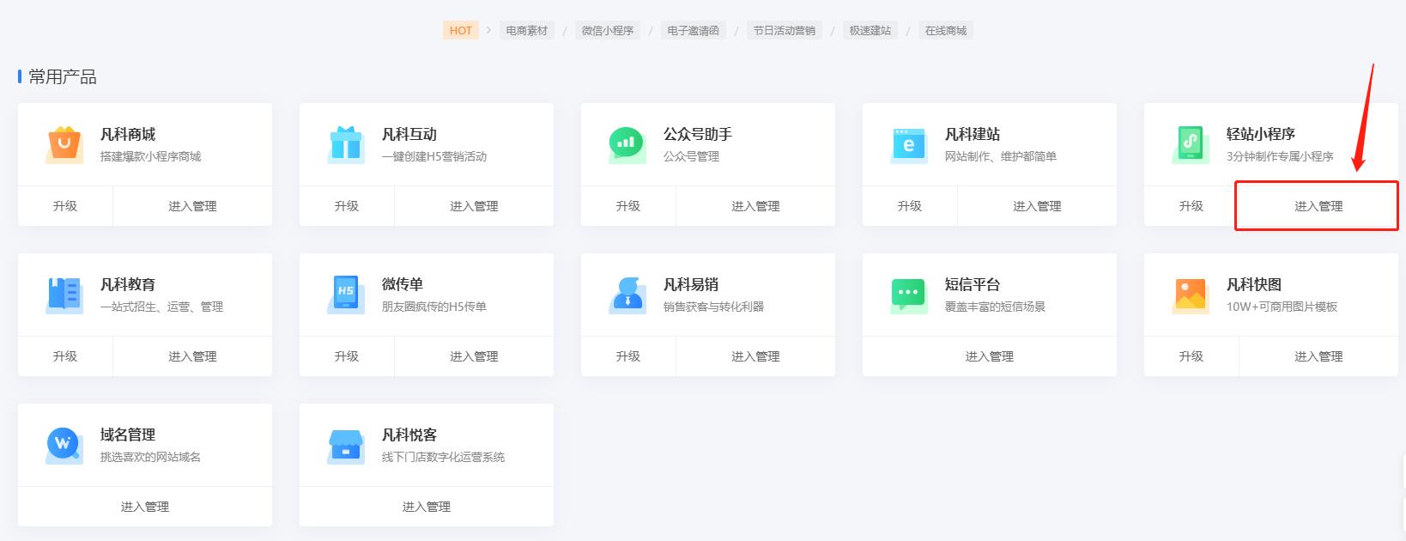Viewport: 1406px width, 541px height.
Task: Click the 凡科商城 title text
Action: click(128, 135)
